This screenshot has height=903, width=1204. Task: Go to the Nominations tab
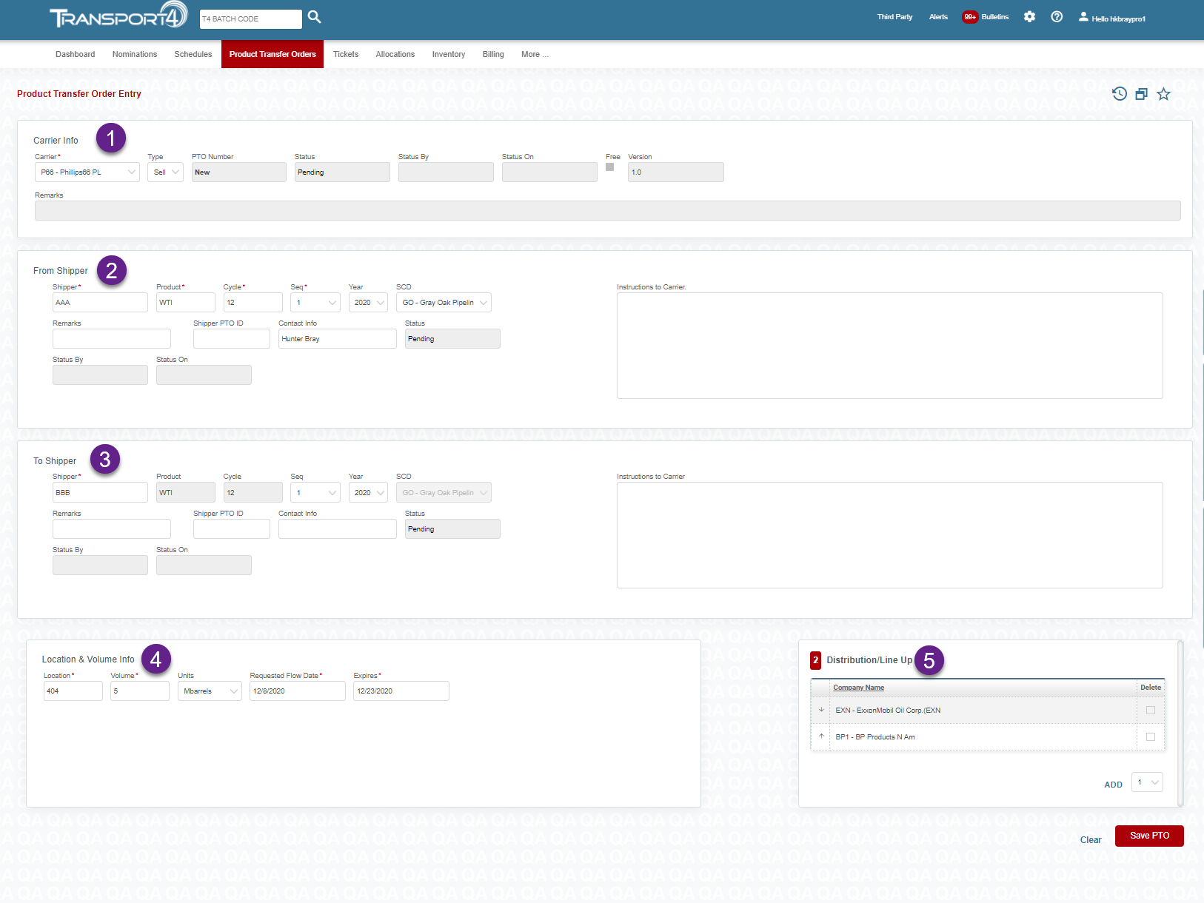point(135,55)
